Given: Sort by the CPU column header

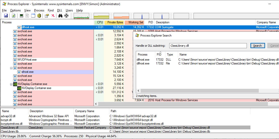Looking at the screenshot, I should coord(99,22).
